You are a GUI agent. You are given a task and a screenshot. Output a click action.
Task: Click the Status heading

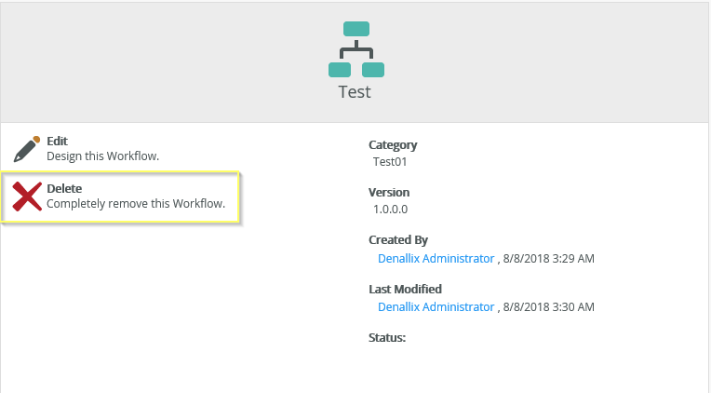(387, 338)
